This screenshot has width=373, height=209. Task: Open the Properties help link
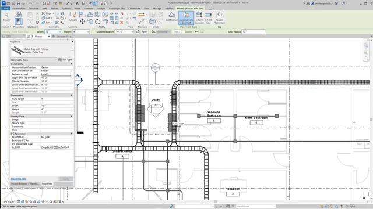(x=18, y=179)
